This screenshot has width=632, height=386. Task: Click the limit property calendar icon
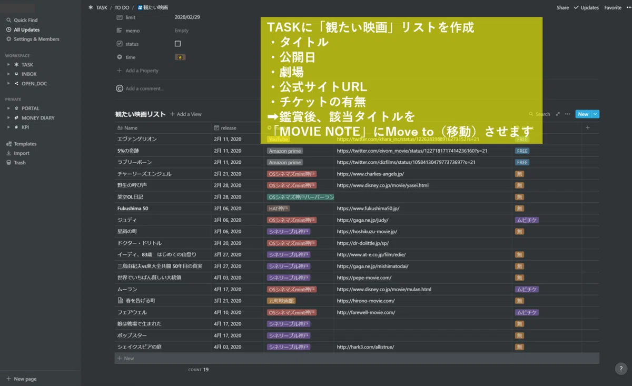tap(120, 17)
